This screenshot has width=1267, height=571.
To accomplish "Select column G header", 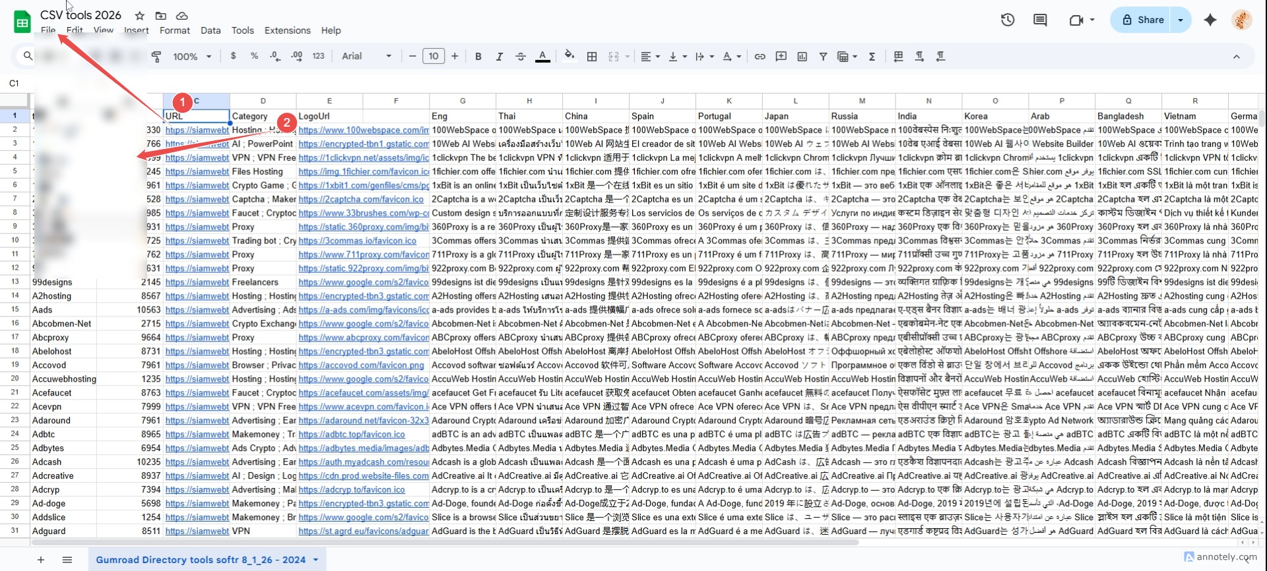I will [x=463, y=101].
